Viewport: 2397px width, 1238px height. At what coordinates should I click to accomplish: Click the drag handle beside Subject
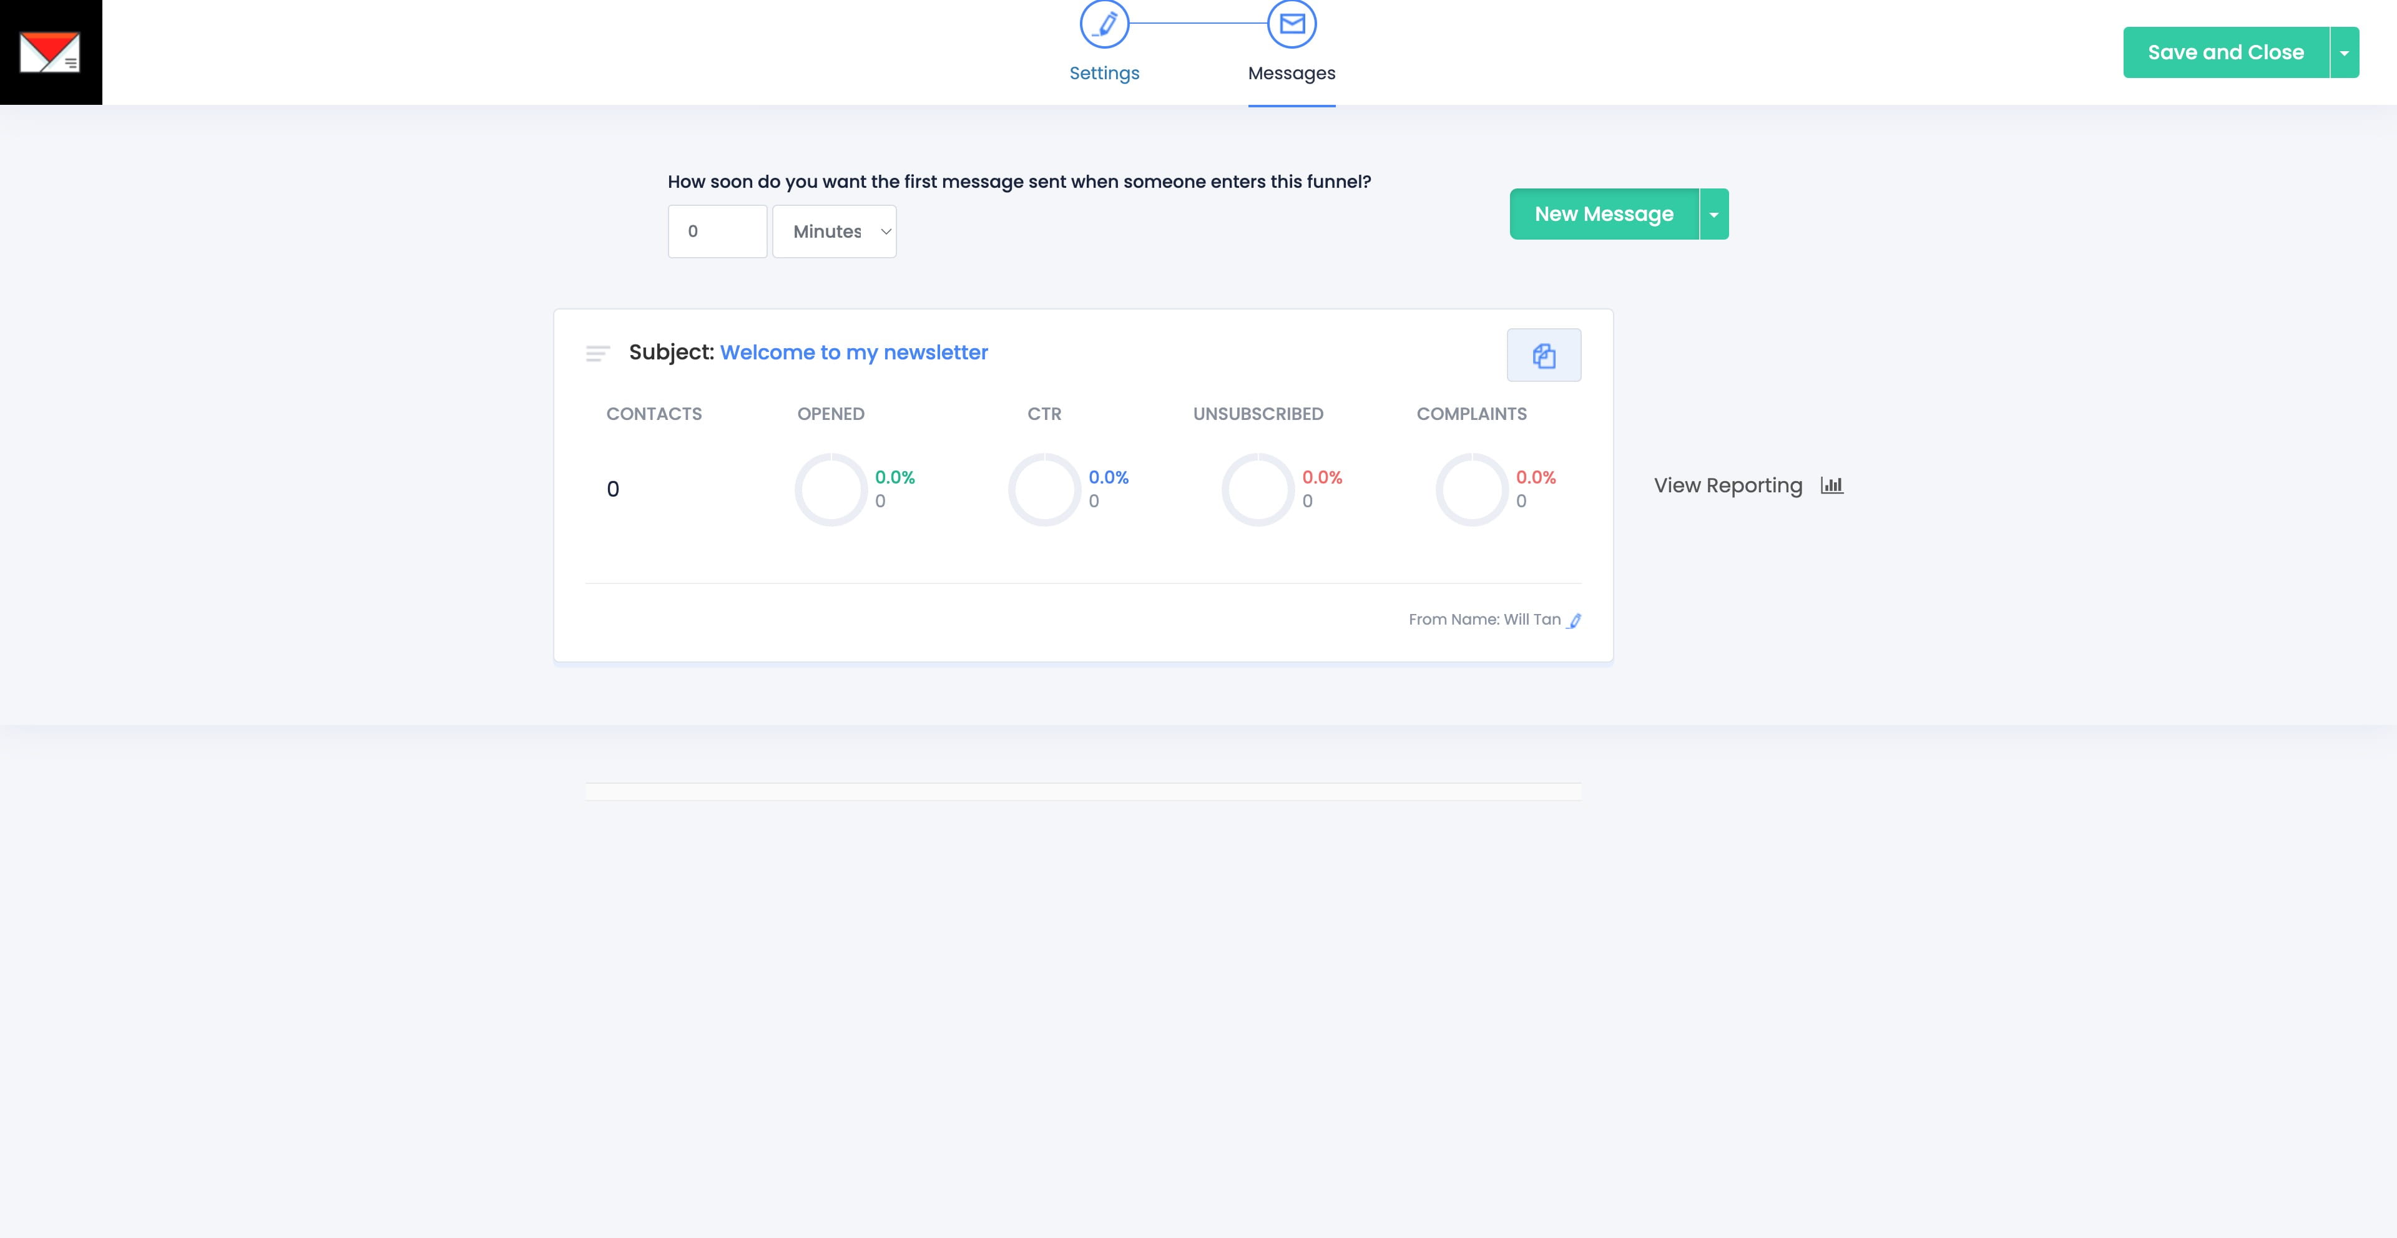(x=597, y=353)
